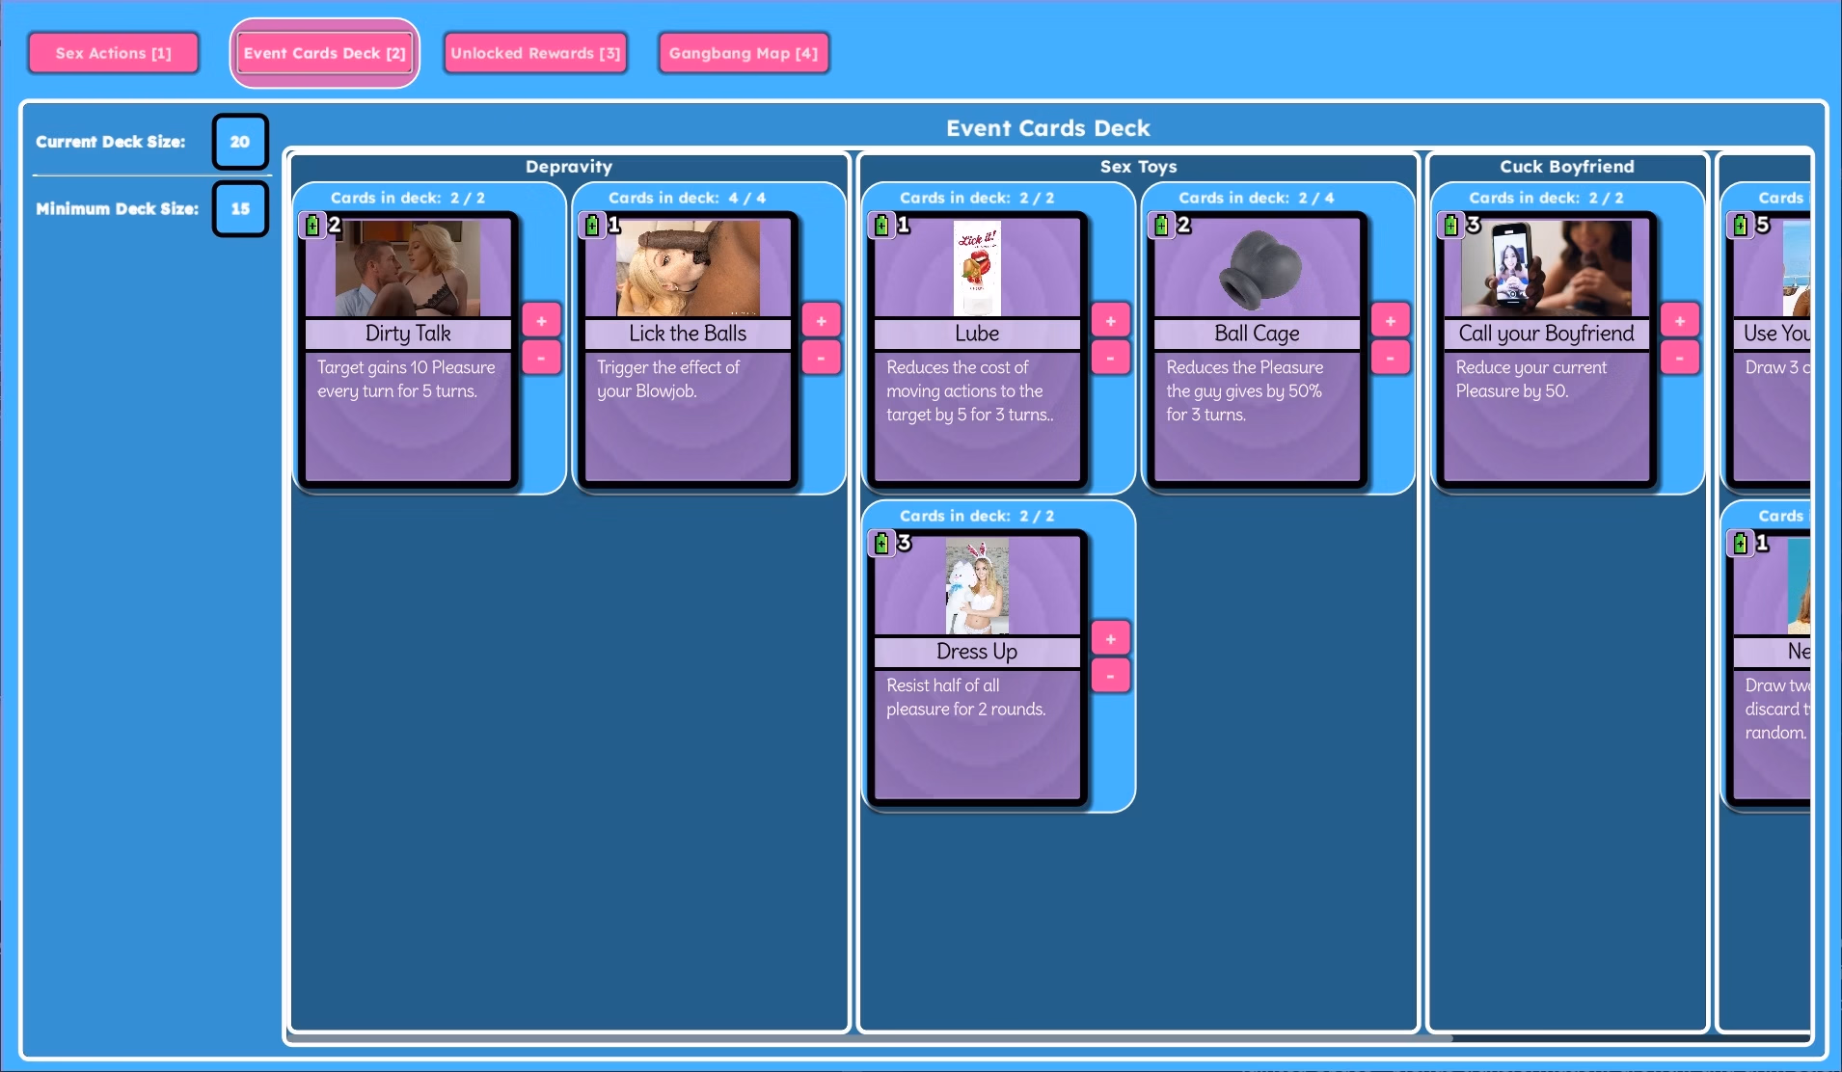Add a Dirty Talk card with plus
Image resolution: width=1842 pixels, height=1072 pixels.
click(541, 321)
